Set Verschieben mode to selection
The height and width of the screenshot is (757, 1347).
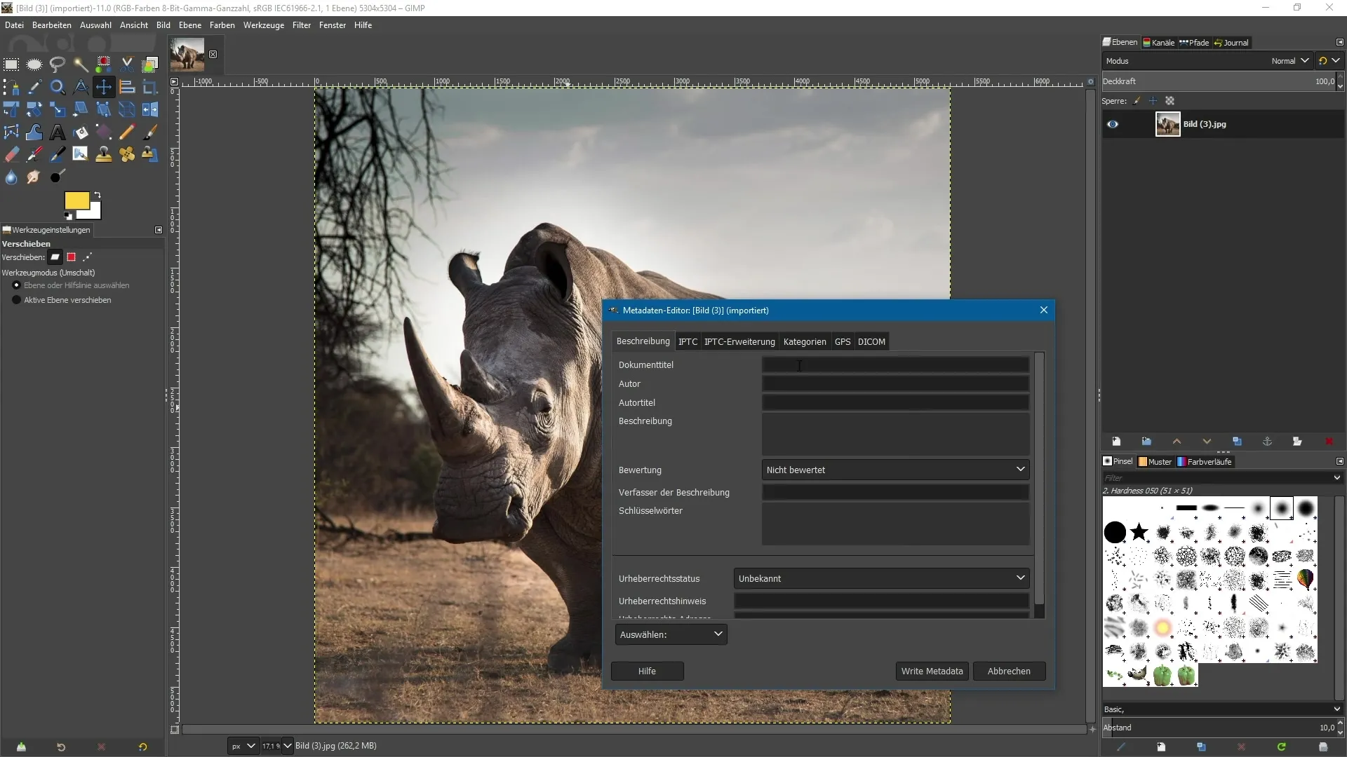[71, 257]
